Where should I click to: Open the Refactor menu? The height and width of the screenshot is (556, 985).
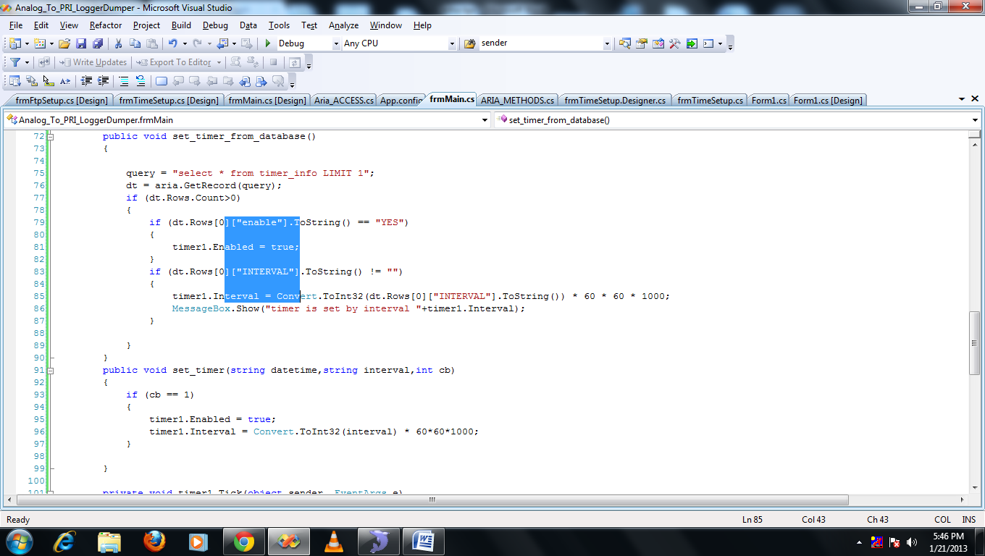(x=106, y=25)
